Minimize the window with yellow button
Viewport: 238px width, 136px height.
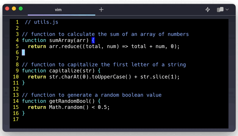click(x=14, y=9)
